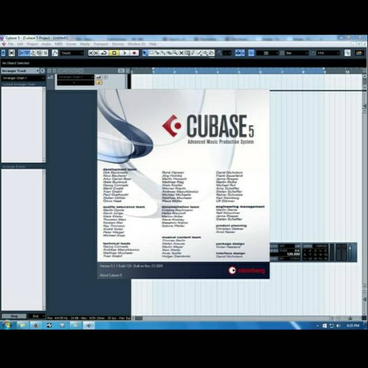Click the tempo 120.000 field
Screen dimensions: 368x368
pos(293,254)
